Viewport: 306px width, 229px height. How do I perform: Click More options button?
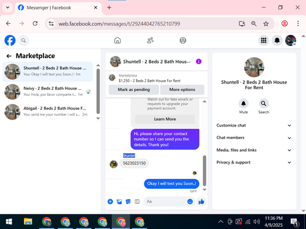[x=182, y=90]
